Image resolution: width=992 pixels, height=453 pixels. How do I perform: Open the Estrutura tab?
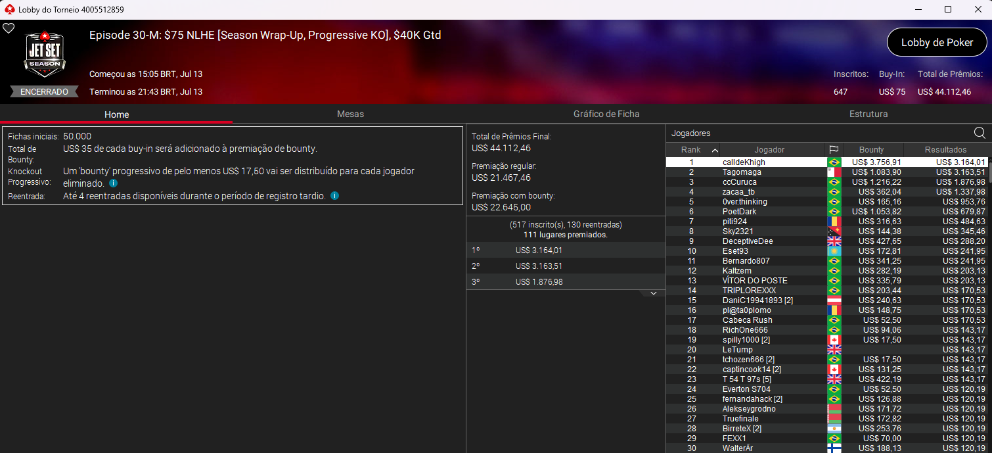[868, 114]
